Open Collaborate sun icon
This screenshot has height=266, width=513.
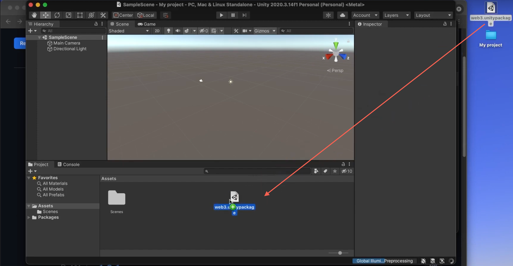[328, 15]
